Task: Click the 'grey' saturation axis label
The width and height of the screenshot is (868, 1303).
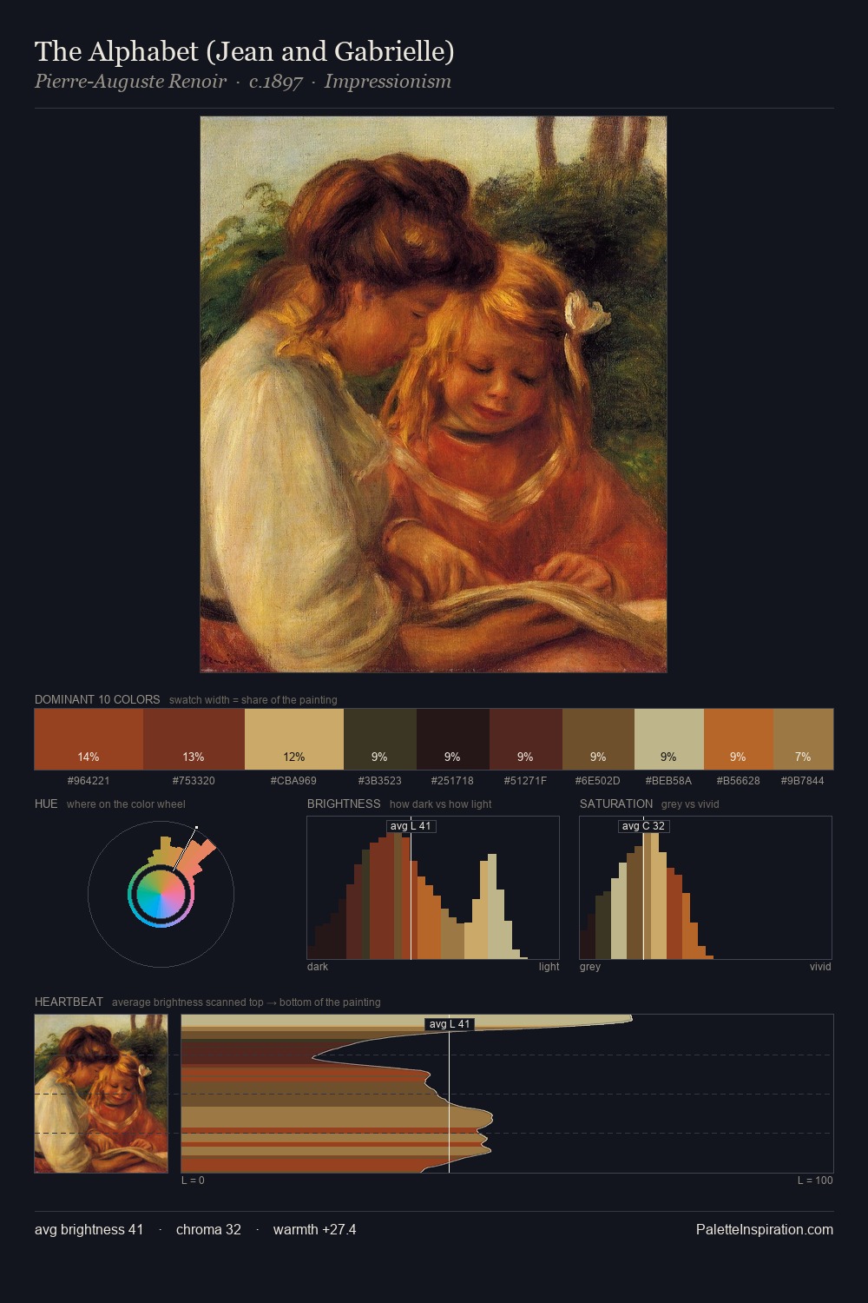Action: (590, 967)
